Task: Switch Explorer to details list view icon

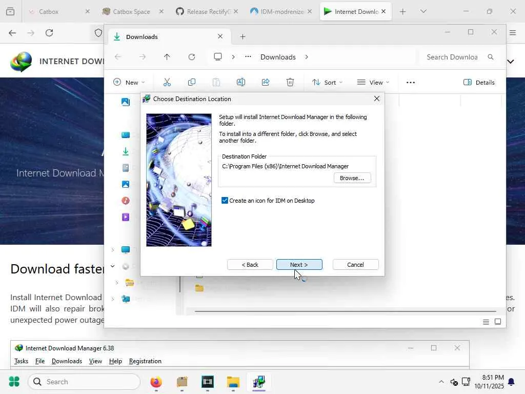Action: click(486, 322)
